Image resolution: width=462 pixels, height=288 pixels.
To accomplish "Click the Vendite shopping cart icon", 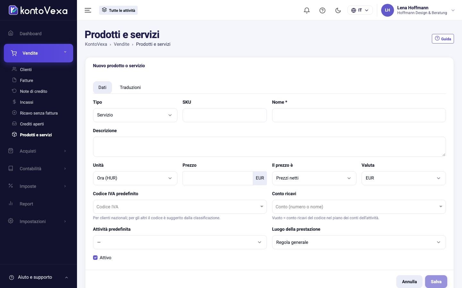I will click(x=14, y=53).
